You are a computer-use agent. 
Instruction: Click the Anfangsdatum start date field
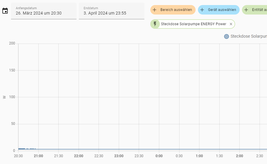(x=43, y=11)
